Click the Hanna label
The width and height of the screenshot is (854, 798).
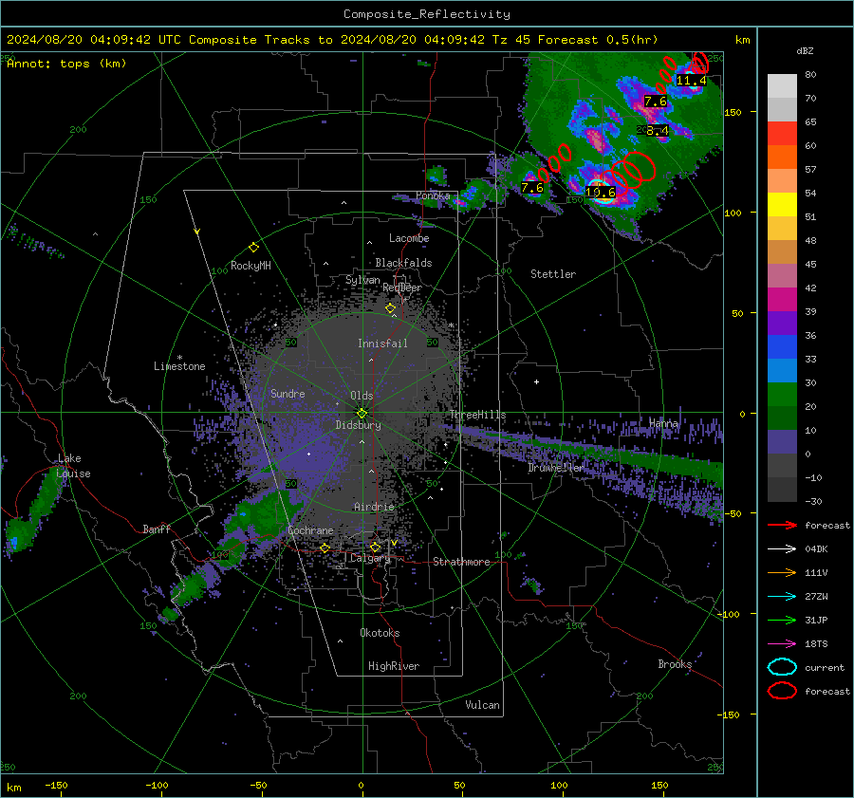[663, 423]
